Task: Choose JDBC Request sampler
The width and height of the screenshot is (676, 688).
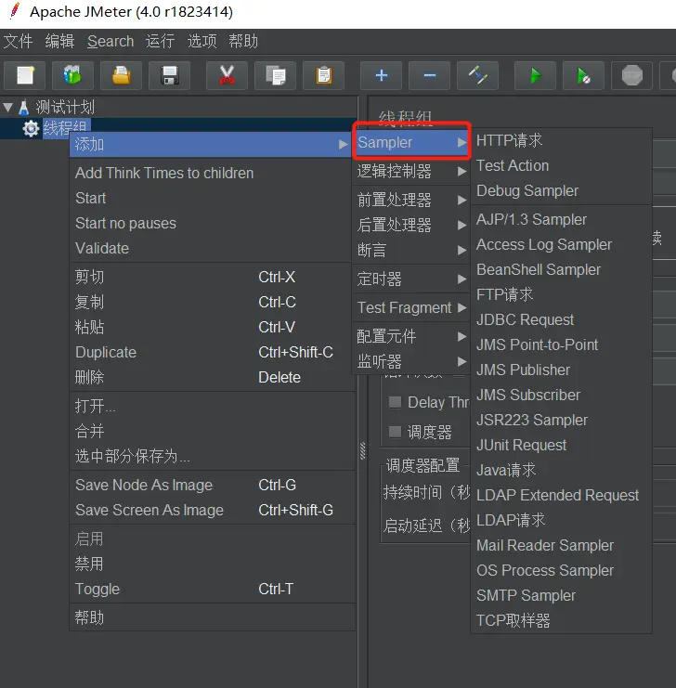Action: [561, 319]
